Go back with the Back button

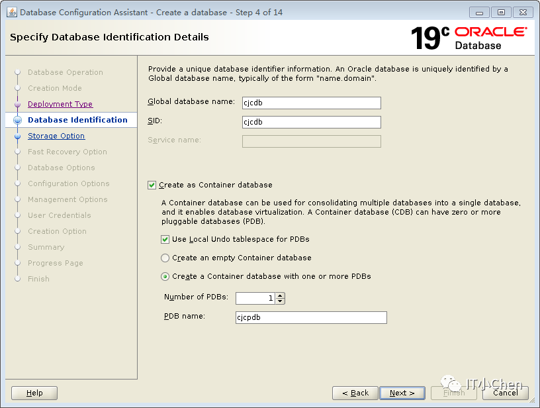point(355,393)
